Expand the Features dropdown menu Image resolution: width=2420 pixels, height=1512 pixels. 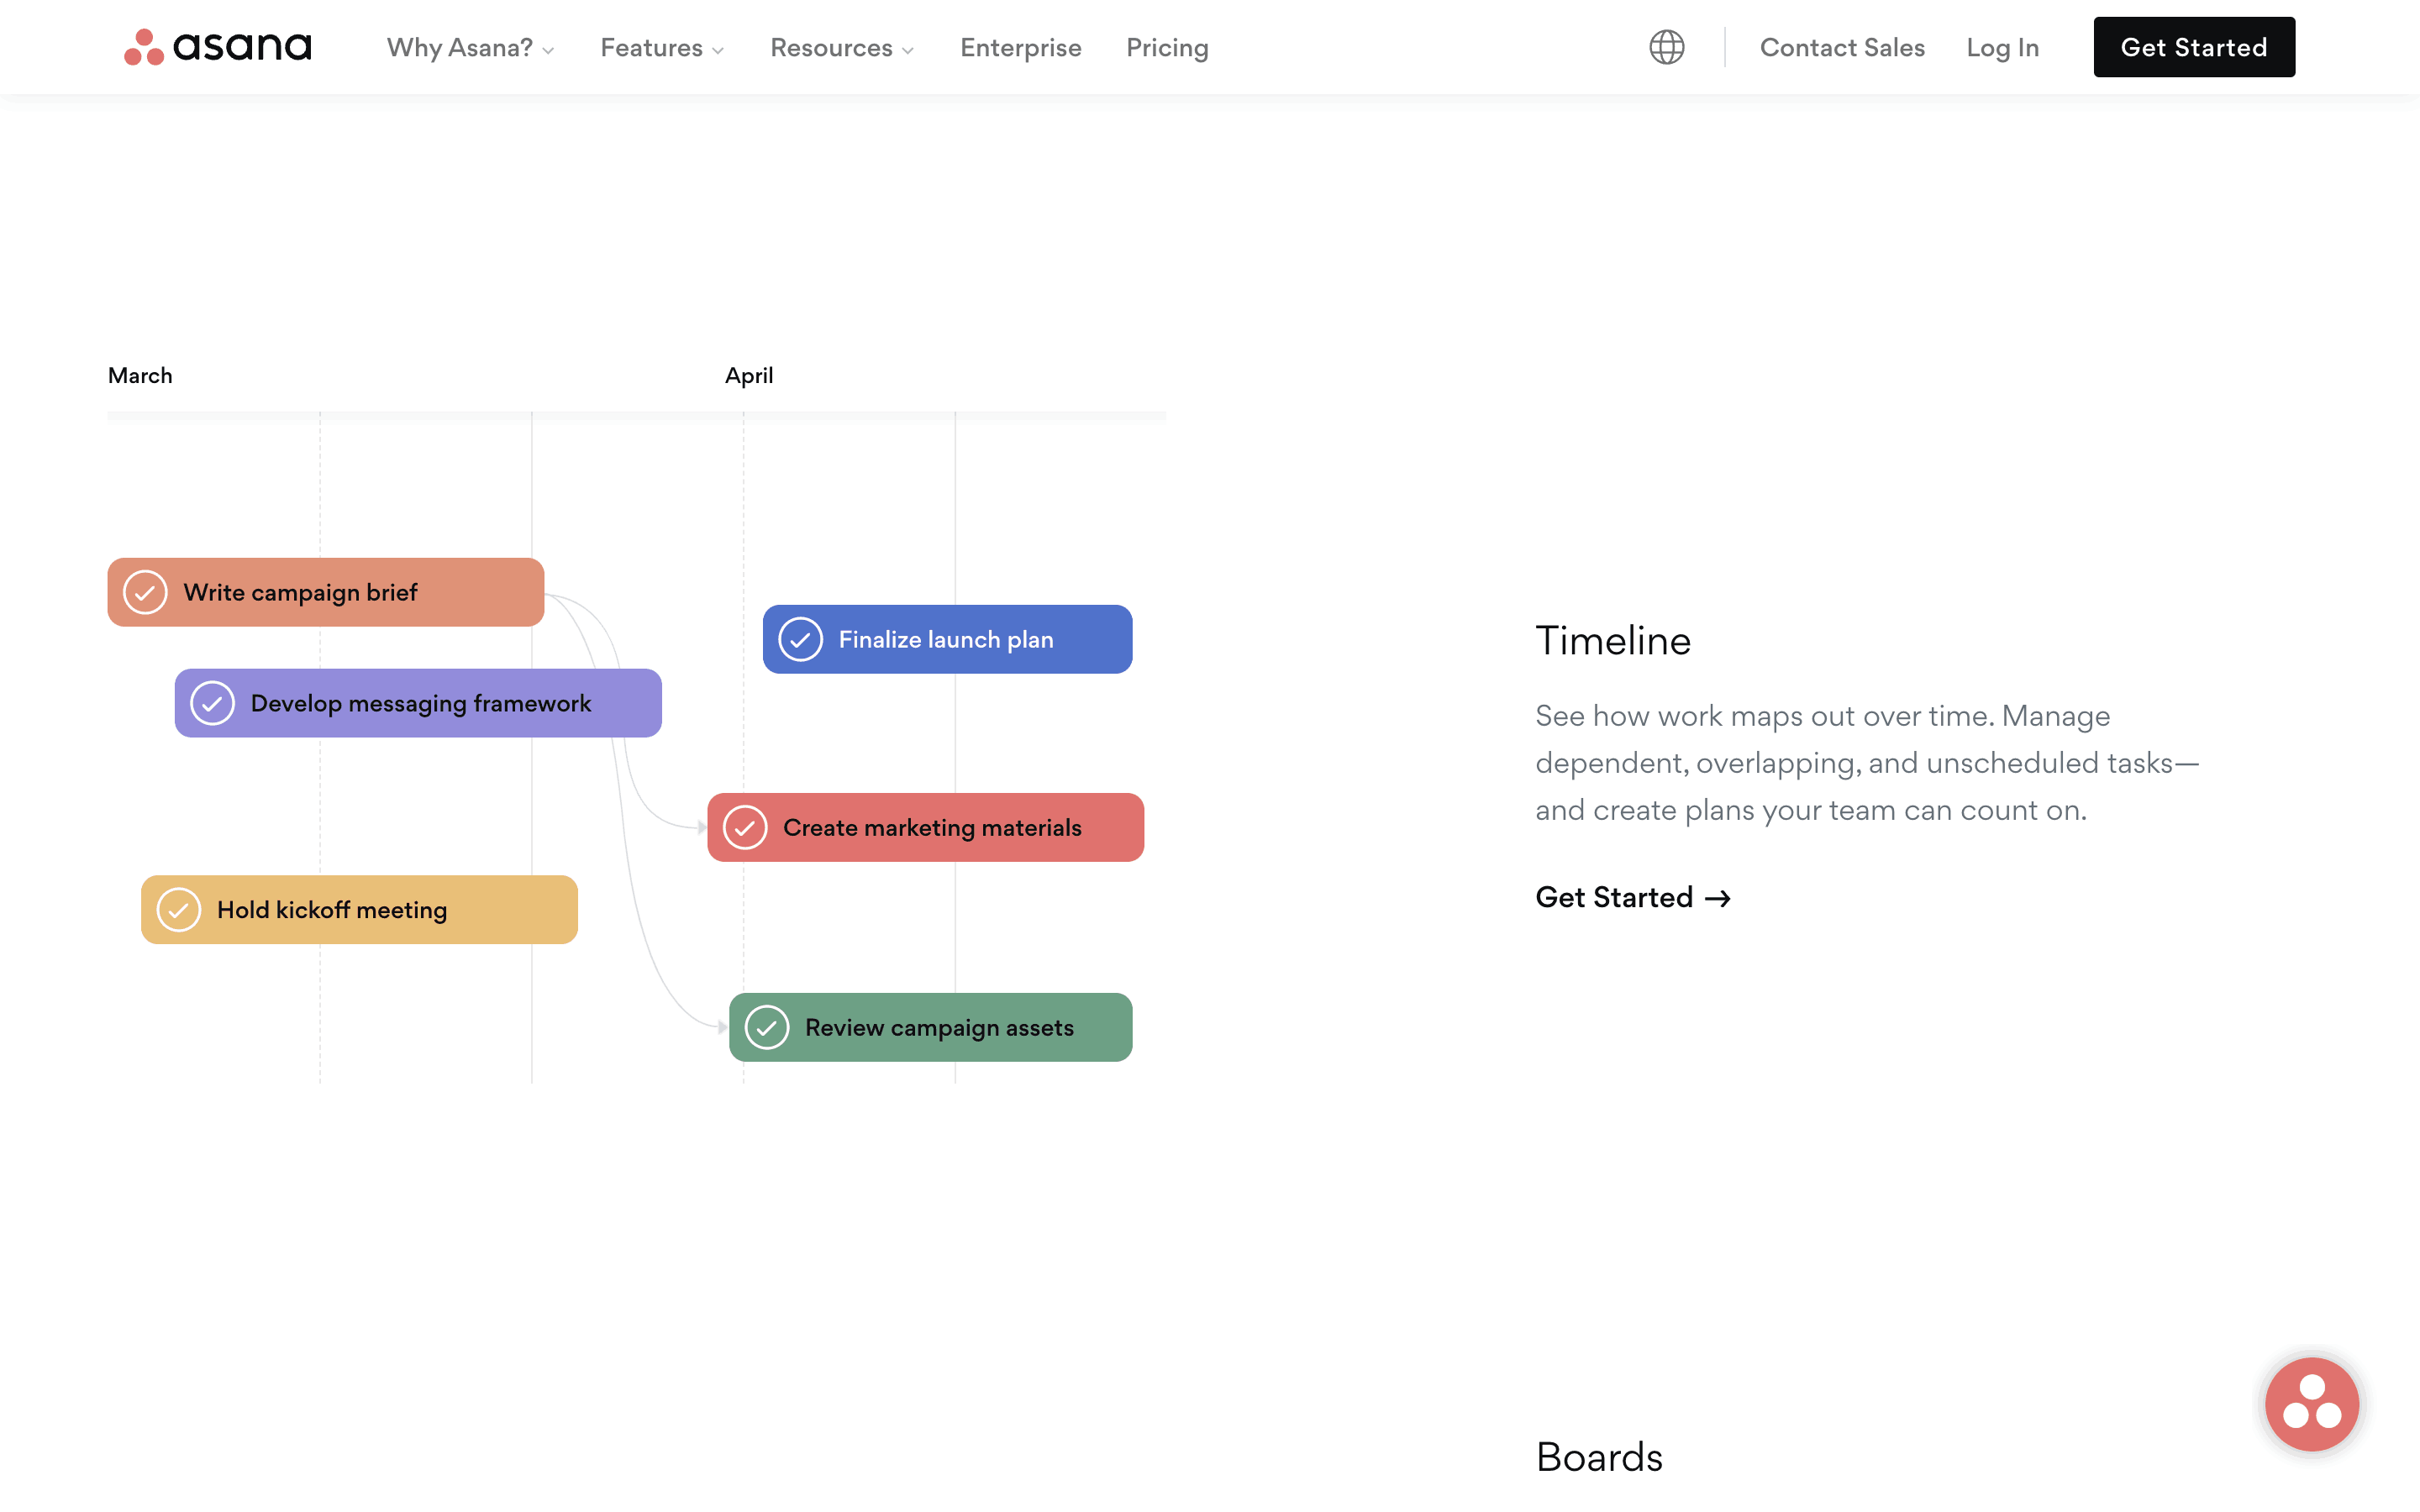click(662, 47)
